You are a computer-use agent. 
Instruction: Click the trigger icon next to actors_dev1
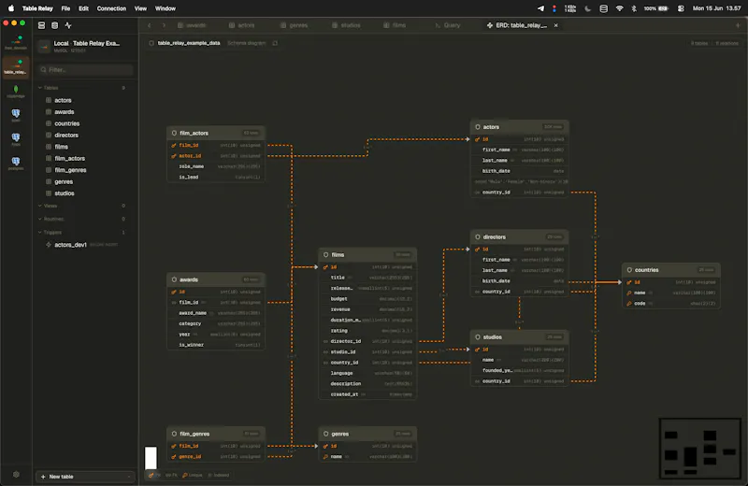(x=49, y=245)
